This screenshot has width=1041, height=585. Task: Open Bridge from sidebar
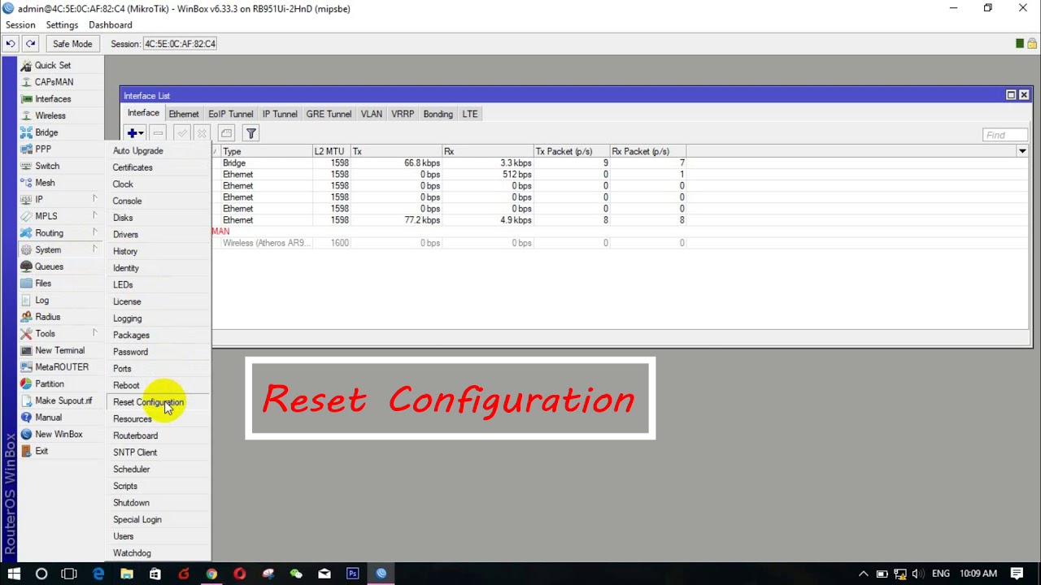click(x=46, y=132)
